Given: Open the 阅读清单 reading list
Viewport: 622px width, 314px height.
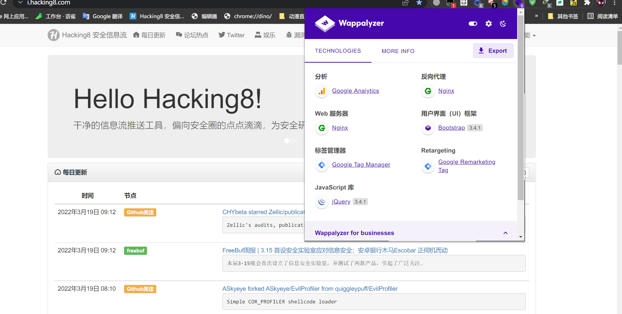Looking at the screenshot, I should coord(602,16).
